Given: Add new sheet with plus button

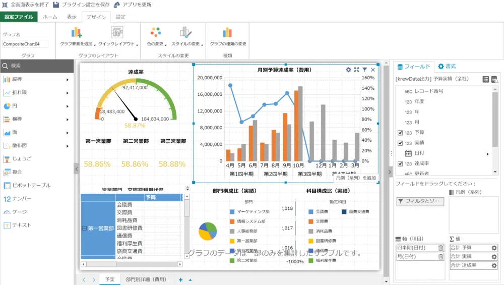Looking at the screenshot, I should (x=180, y=280).
